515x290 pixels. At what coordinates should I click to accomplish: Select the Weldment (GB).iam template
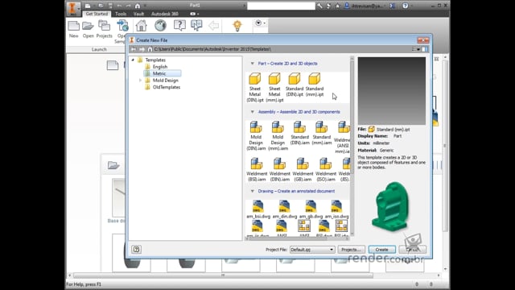pos(303,169)
